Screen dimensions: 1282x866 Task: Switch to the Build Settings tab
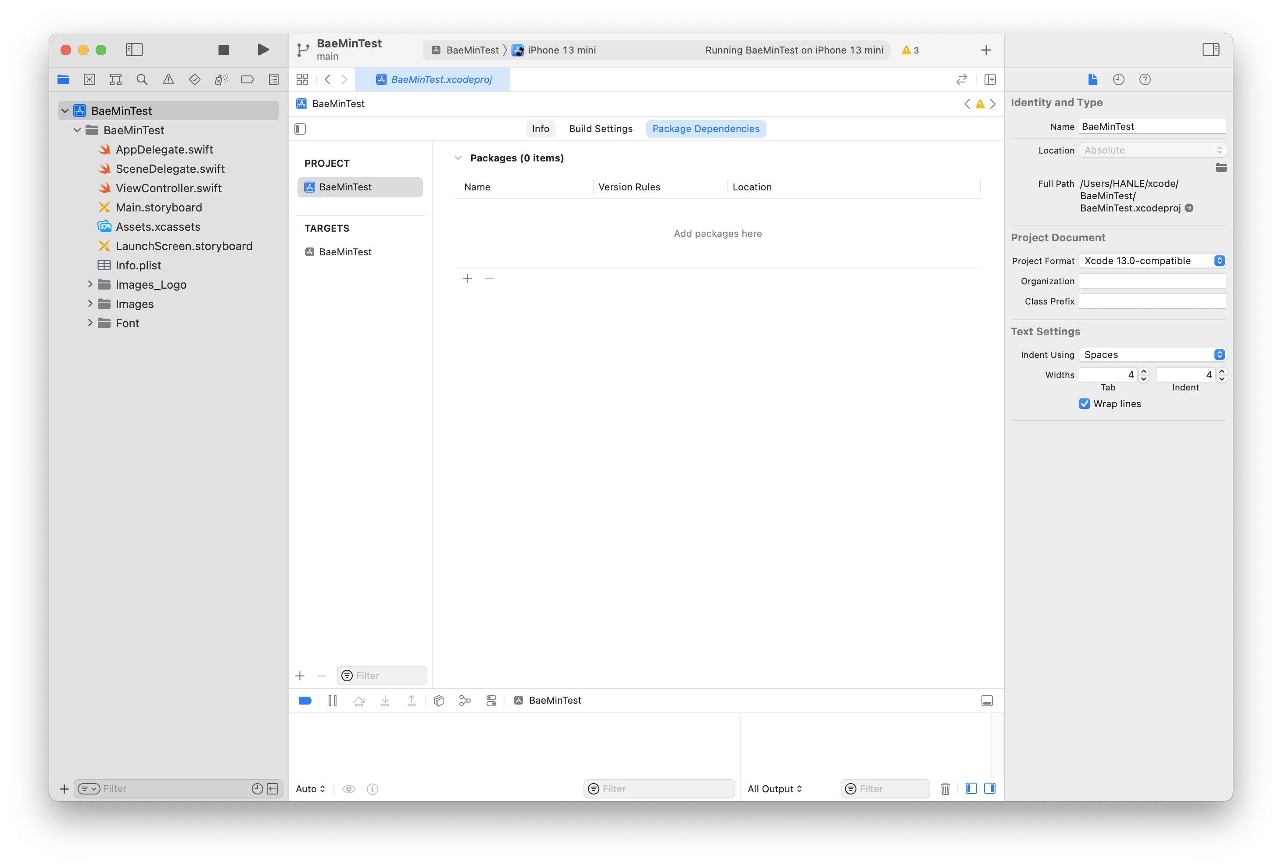(600, 129)
